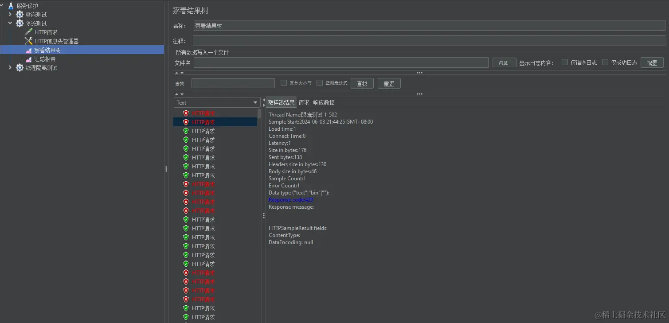The width and height of the screenshot is (669, 323).
Task: Collapse the 服务保护 root node chevron
Action: coord(3,6)
